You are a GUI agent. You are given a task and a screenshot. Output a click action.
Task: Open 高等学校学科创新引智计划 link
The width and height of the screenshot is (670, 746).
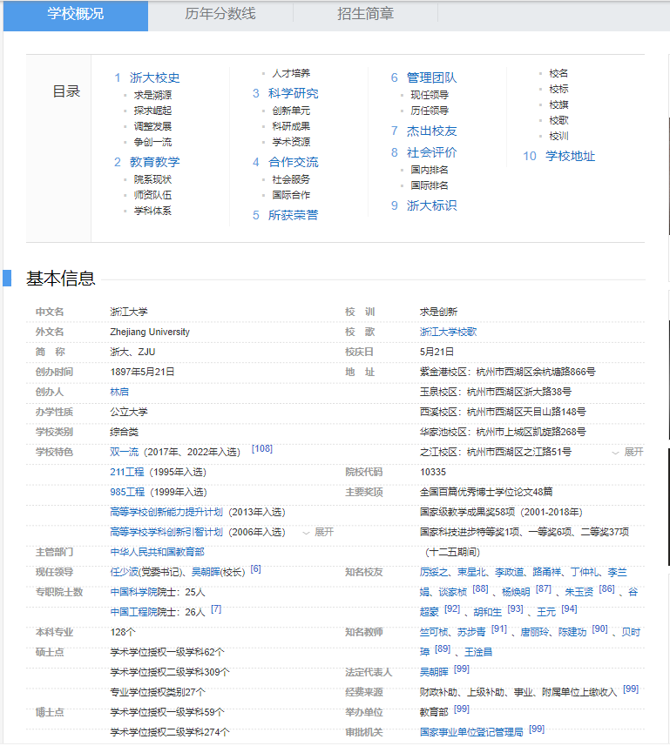166,532
